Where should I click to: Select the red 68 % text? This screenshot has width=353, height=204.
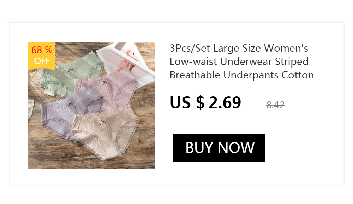(x=42, y=50)
